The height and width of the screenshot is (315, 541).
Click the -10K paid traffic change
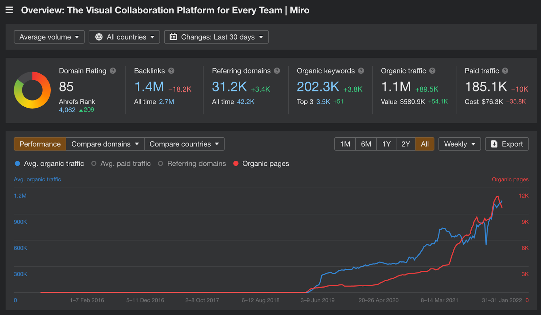[520, 89]
